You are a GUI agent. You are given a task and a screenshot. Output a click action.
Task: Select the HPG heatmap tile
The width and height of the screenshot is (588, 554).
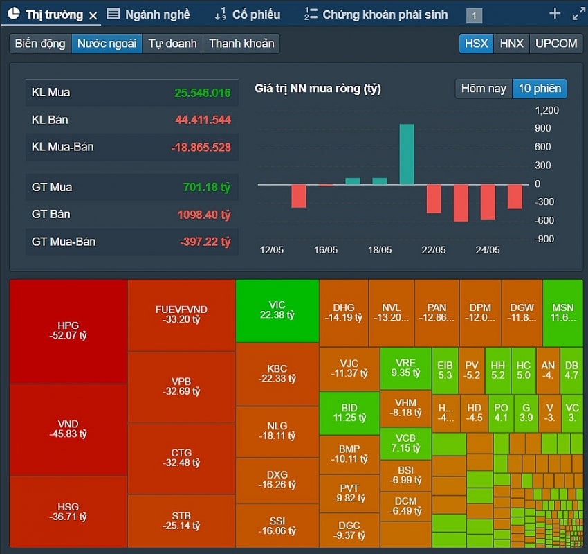tap(68, 332)
